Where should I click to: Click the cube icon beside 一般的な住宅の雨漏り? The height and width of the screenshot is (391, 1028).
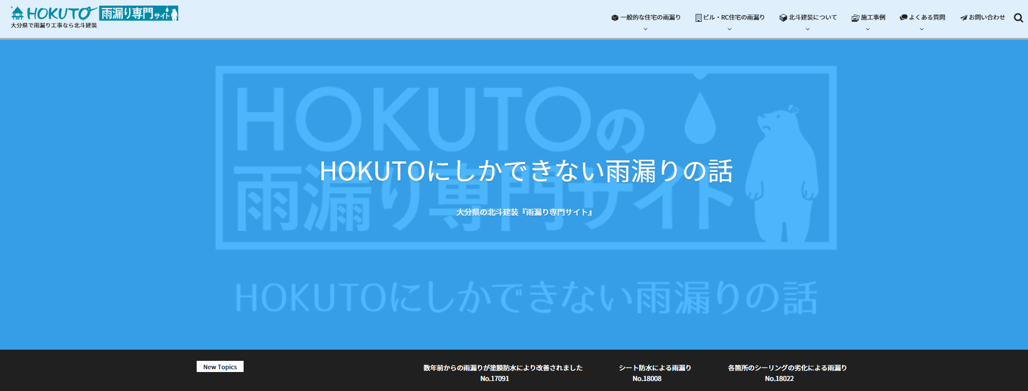tap(615, 18)
